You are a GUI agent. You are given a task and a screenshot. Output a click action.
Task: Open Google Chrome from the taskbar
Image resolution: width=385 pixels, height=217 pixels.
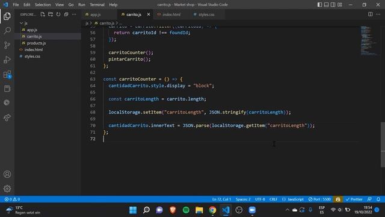coord(212,210)
